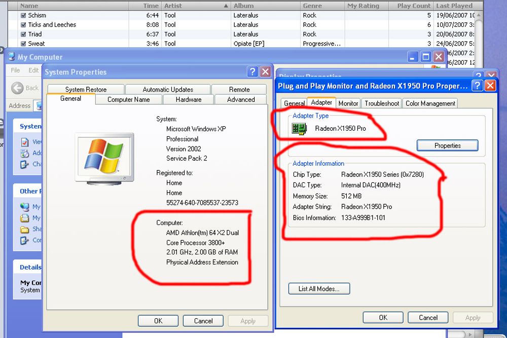The height and width of the screenshot is (338, 507).
Task: Switch to the Hardware tab
Action: point(189,99)
